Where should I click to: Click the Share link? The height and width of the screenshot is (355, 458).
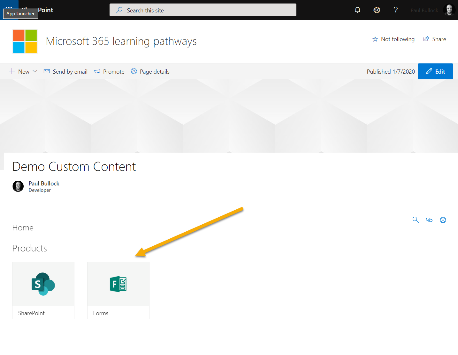(x=434, y=39)
